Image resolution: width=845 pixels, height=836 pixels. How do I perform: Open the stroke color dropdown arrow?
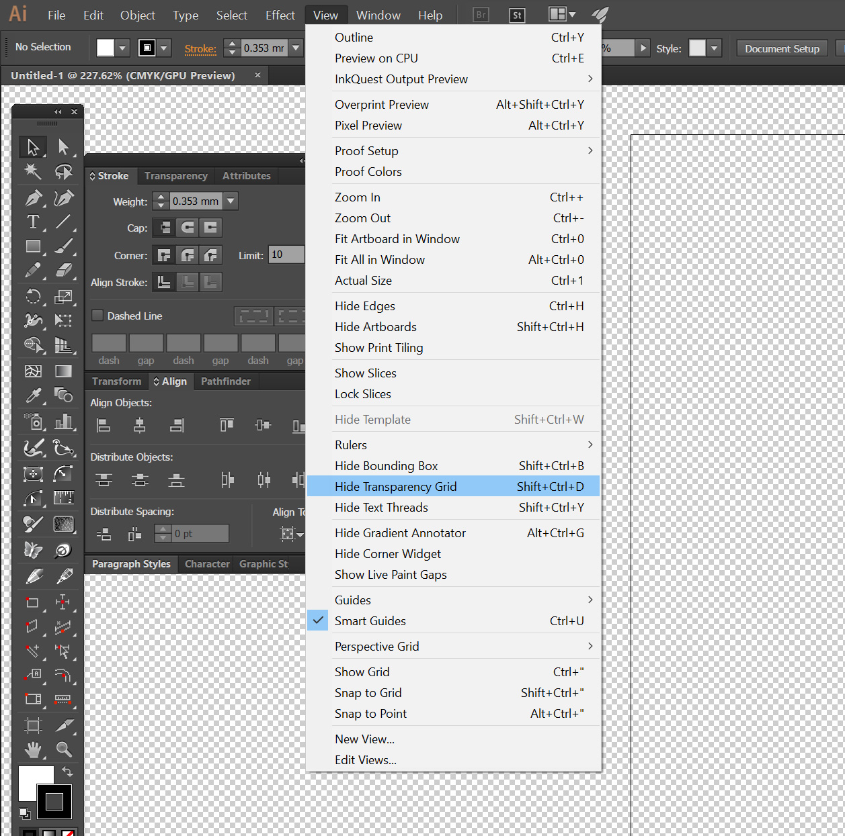[164, 48]
